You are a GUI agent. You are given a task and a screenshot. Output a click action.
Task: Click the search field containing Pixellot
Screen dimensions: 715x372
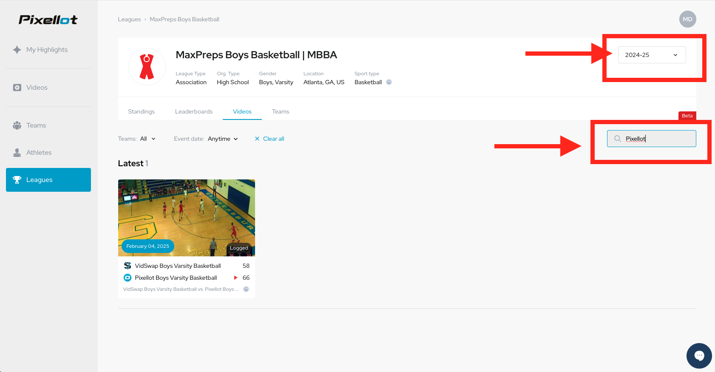click(652, 139)
